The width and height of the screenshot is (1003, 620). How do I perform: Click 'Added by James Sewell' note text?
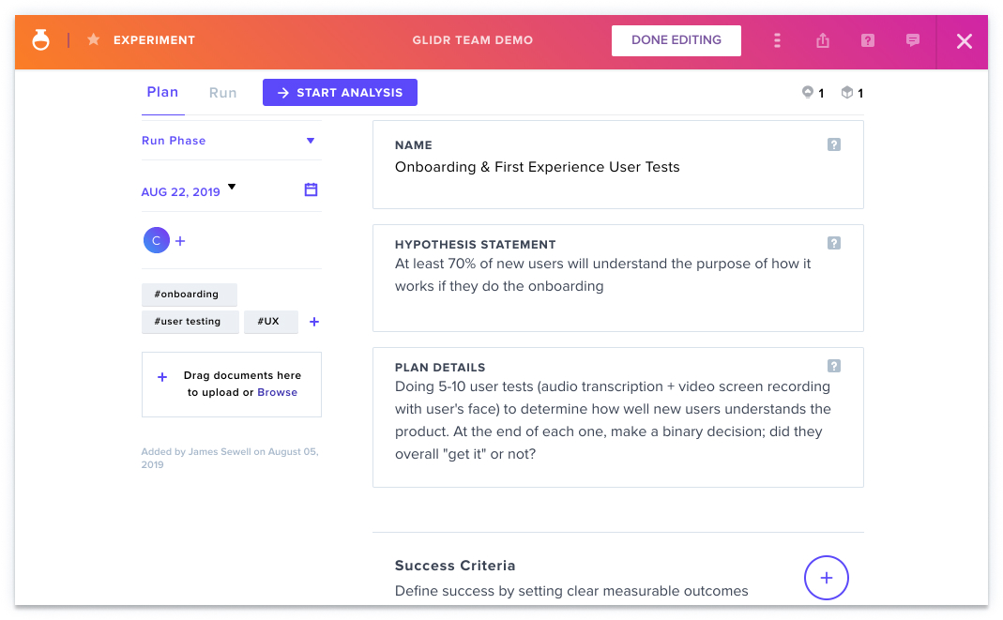[230, 458]
